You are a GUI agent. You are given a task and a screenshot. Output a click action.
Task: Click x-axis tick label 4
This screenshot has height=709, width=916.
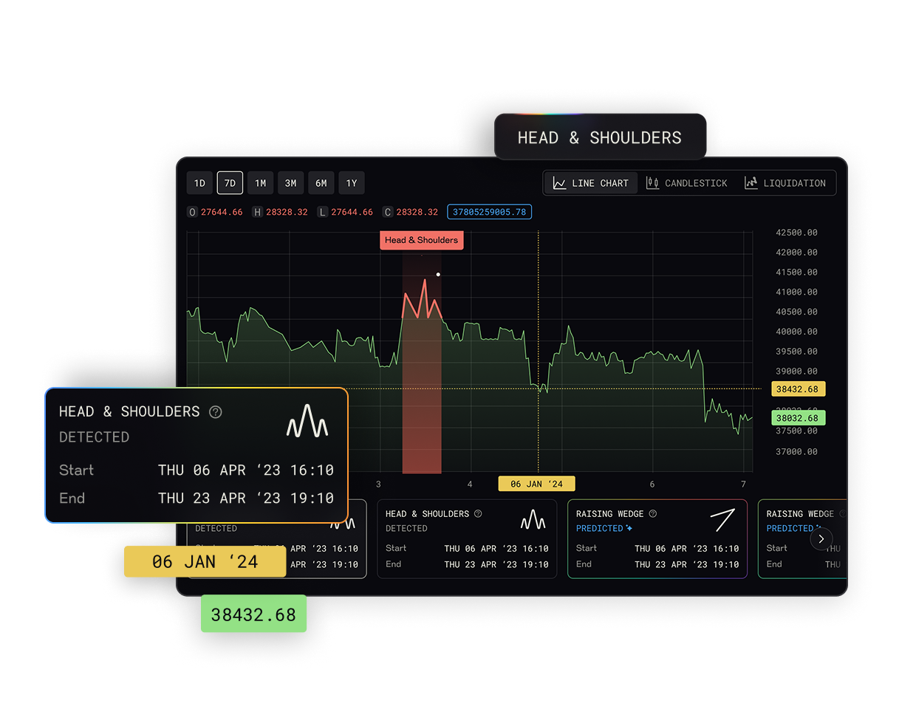pyautogui.click(x=470, y=484)
